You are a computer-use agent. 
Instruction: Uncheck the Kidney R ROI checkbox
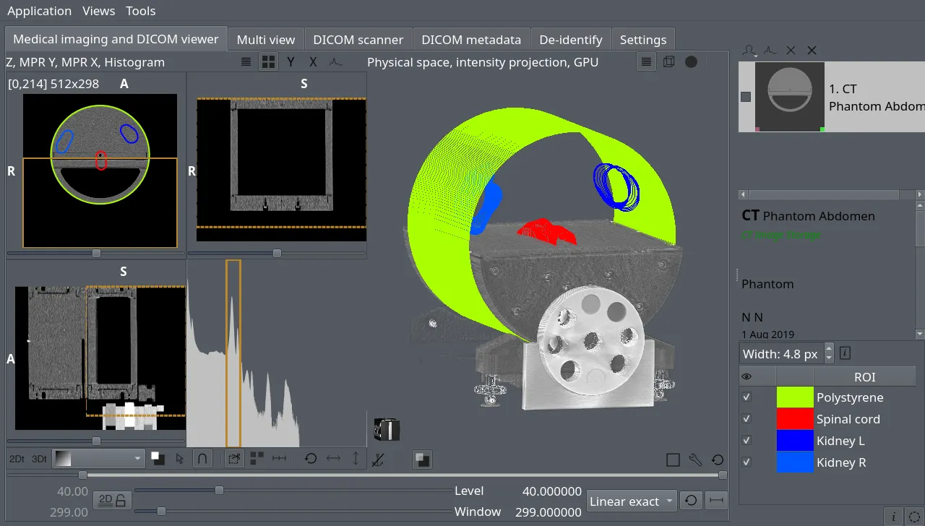[x=747, y=462]
